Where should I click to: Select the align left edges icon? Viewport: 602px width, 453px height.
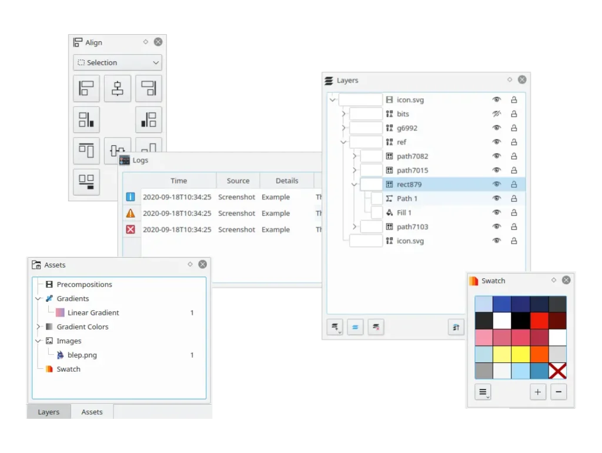click(86, 88)
